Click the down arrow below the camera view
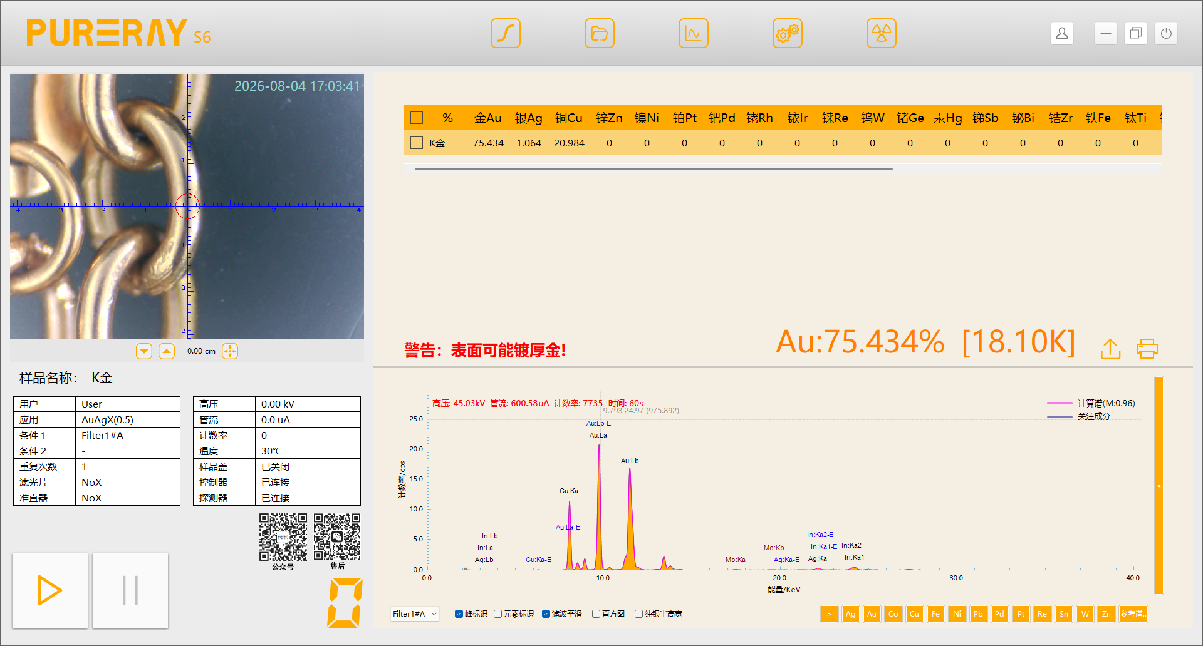This screenshot has width=1203, height=646. pyautogui.click(x=144, y=351)
